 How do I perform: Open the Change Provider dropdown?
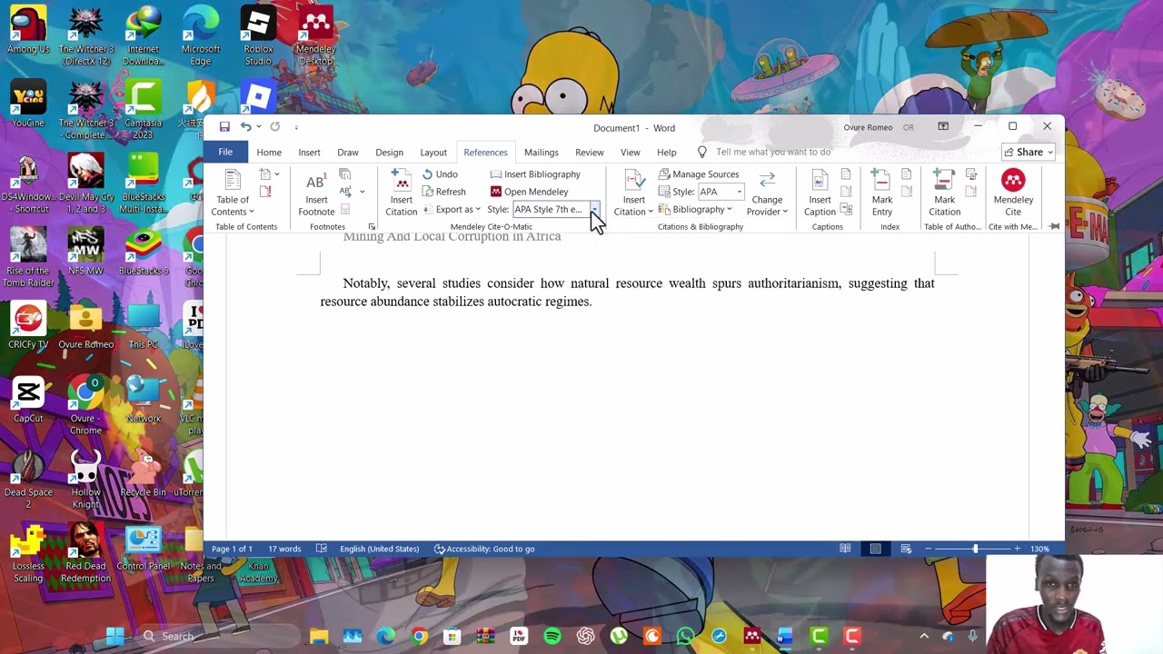[767, 193]
